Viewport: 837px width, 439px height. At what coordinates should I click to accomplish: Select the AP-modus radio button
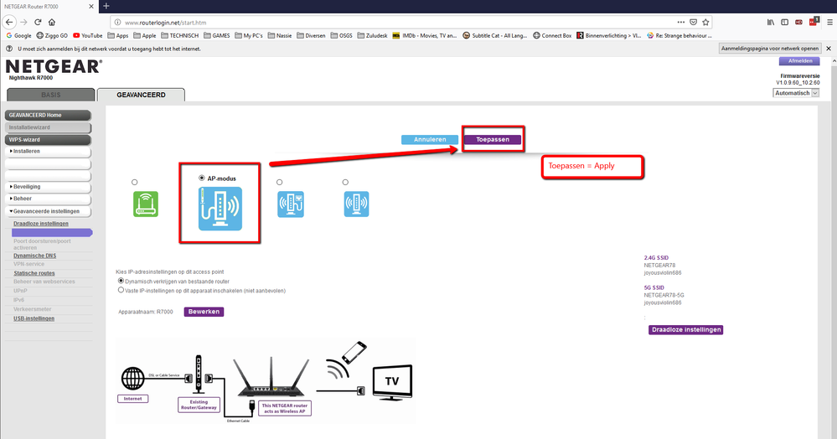pos(201,178)
